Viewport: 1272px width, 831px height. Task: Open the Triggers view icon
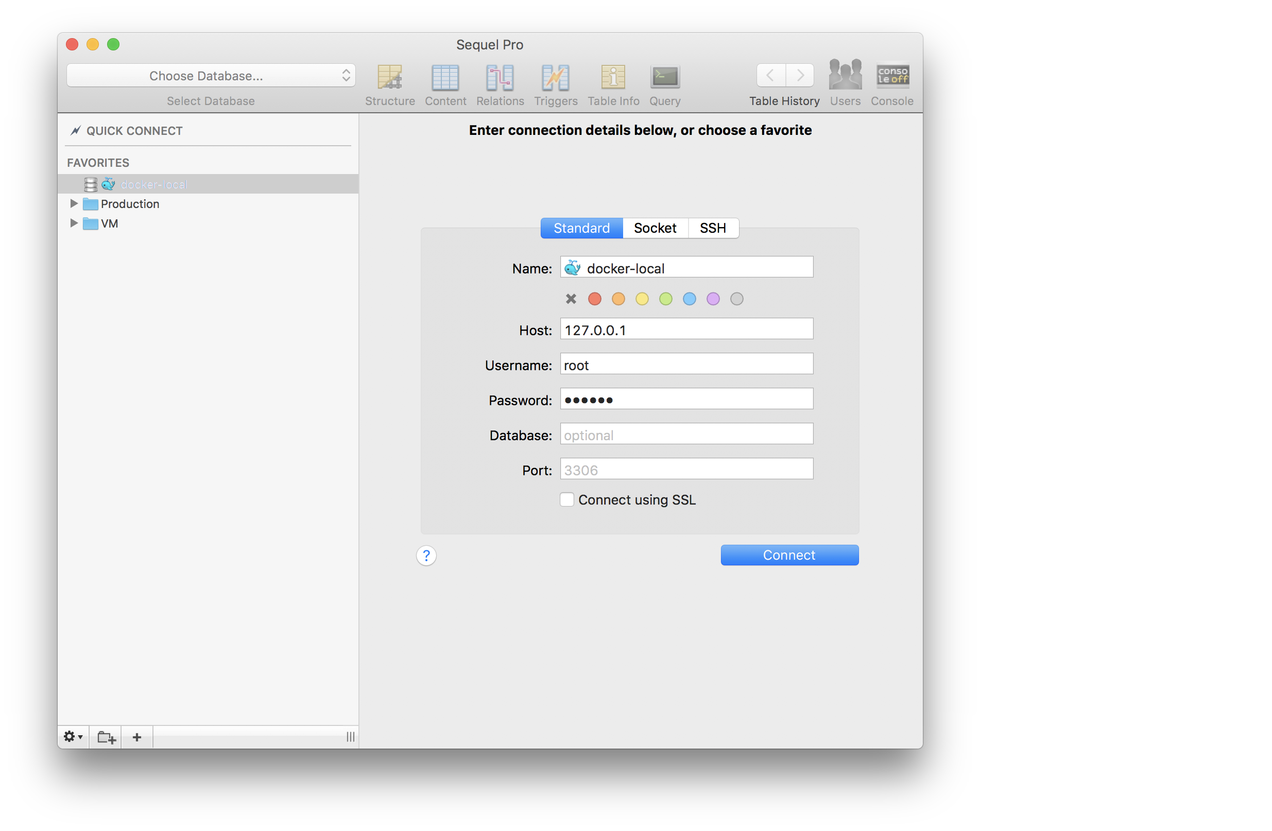(x=555, y=77)
